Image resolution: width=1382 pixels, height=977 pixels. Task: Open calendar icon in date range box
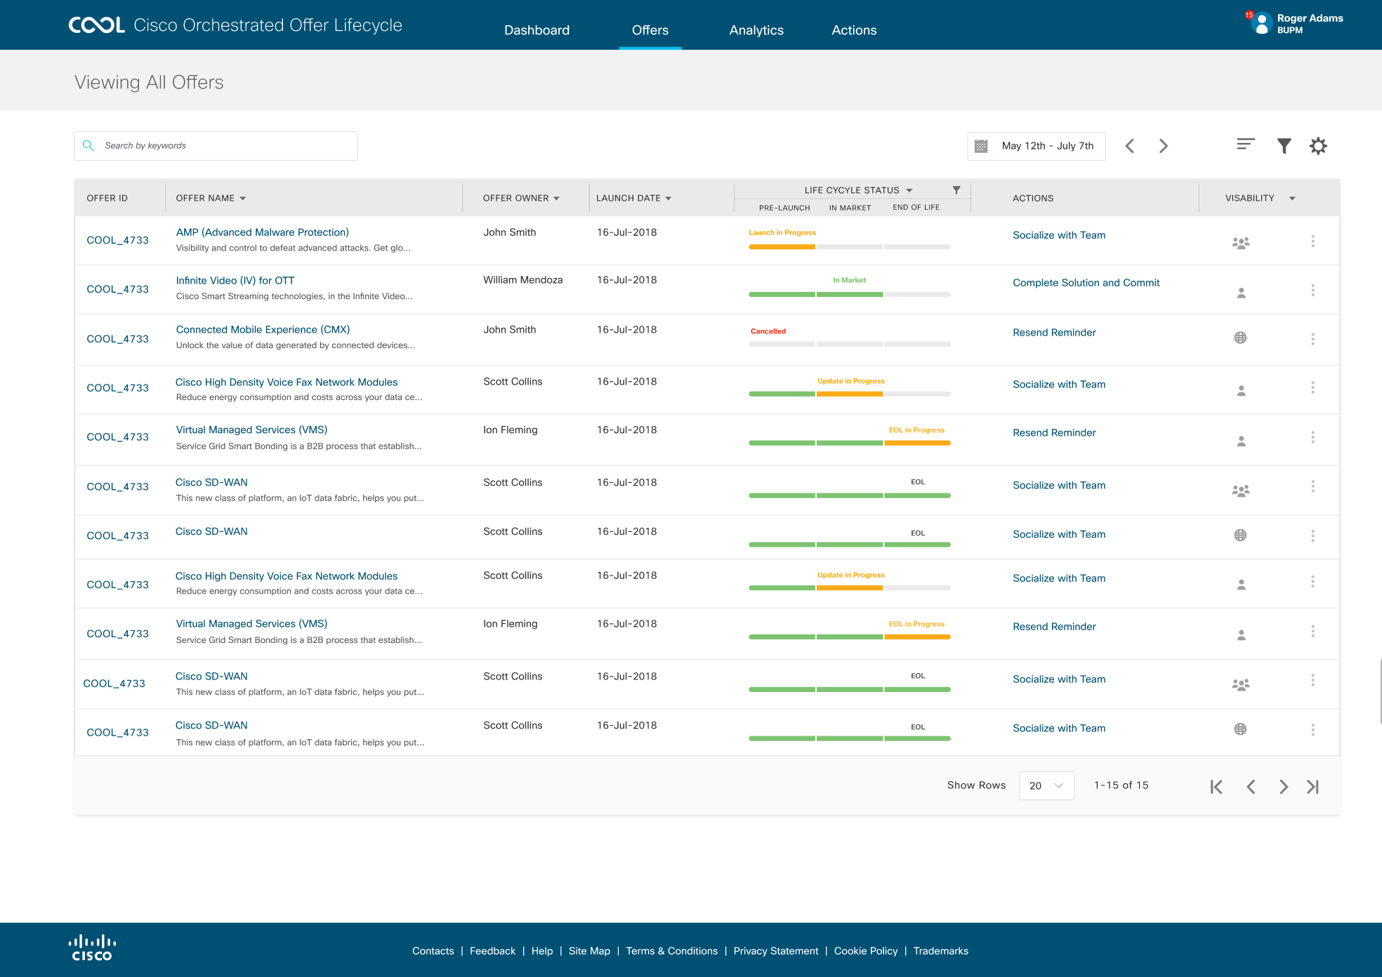click(x=982, y=146)
